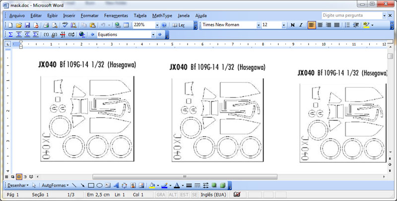The image size is (397, 201).
Task: Insert a hyperlink via the globe-link icon
Action: click(x=118, y=25)
